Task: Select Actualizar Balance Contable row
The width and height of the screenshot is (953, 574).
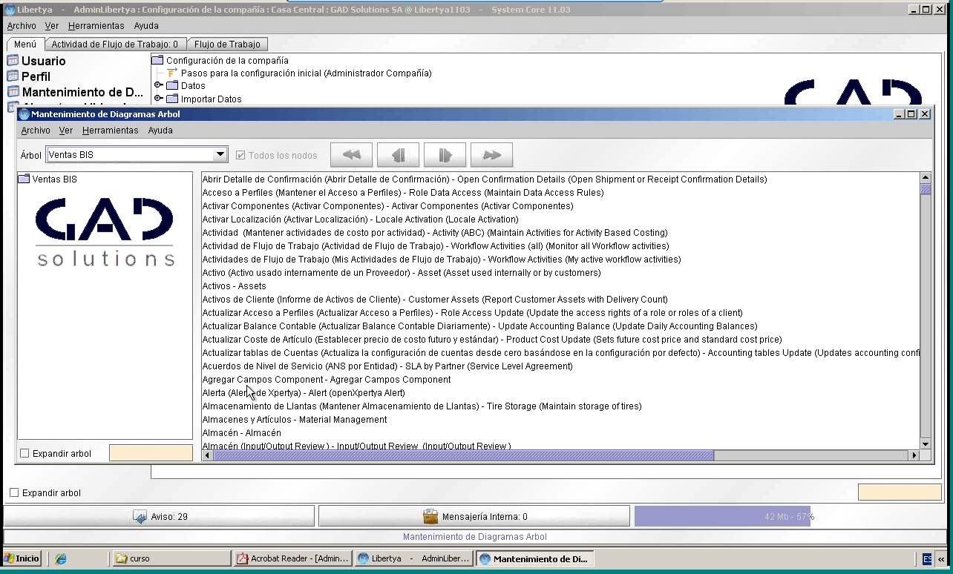Action: coord(560,326)
